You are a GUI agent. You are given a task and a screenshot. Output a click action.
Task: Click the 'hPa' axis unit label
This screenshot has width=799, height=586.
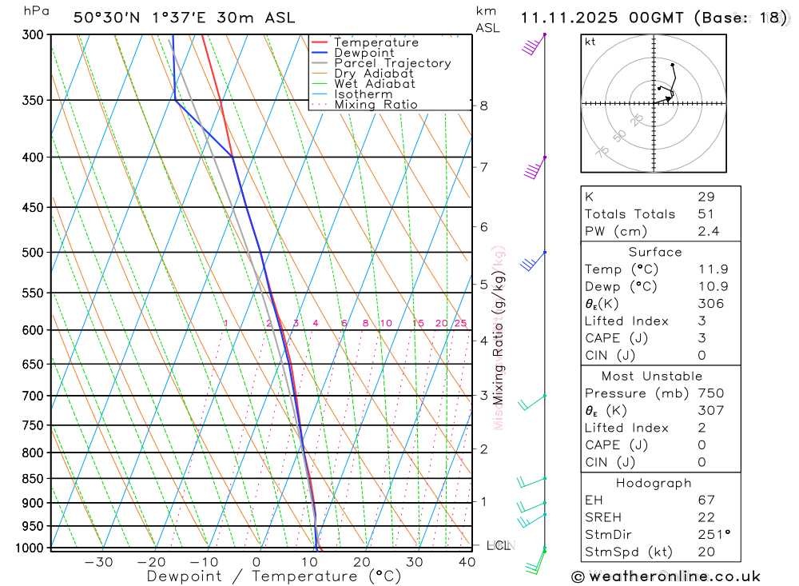(36, 11)
